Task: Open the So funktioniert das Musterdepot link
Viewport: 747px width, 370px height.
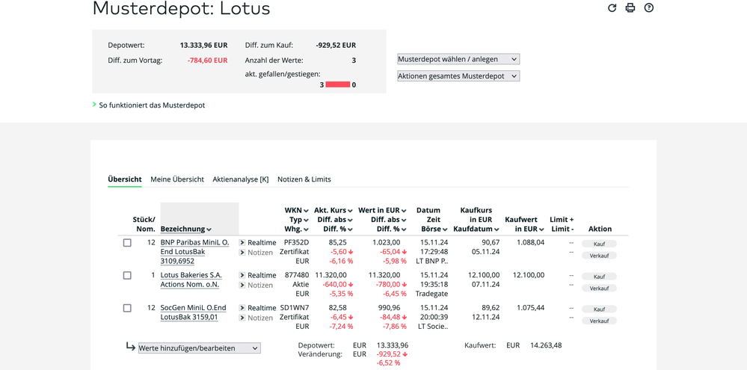Action: (x=152, y=105)
